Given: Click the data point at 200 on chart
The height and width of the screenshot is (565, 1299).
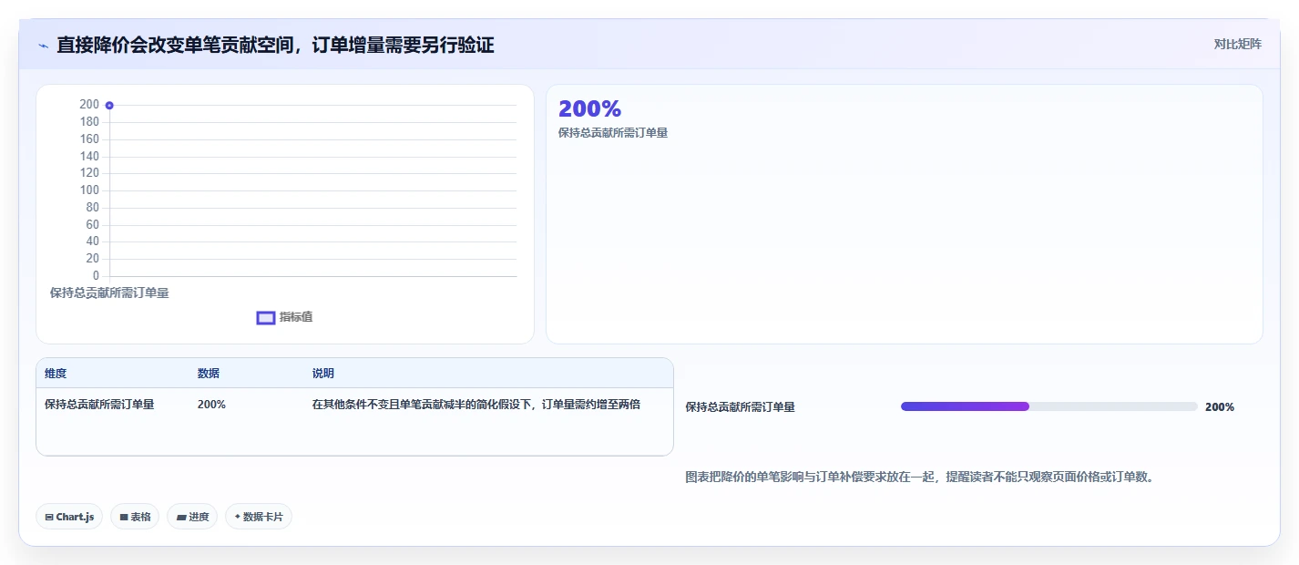Looking at the screenshot, I should point(109,106).
